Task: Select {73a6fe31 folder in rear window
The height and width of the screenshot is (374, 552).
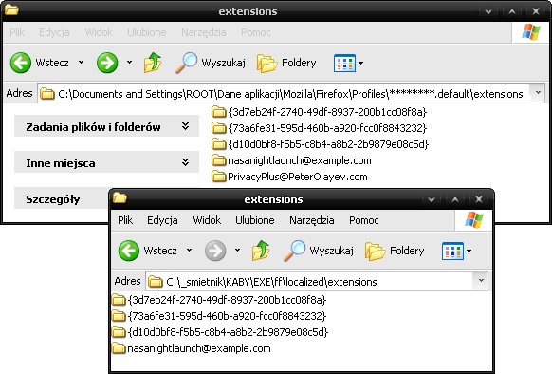Action: coord(320,128)
